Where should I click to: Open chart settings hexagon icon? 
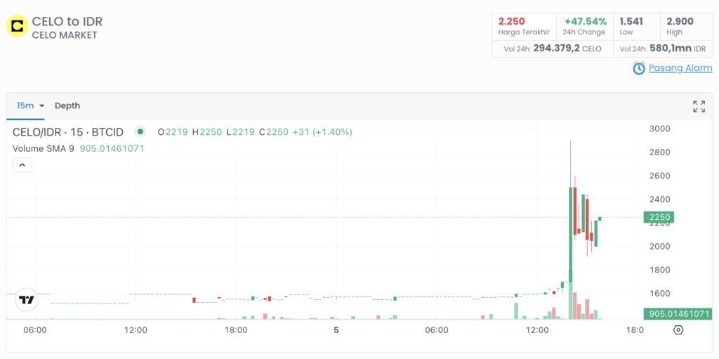click(678, 330)
